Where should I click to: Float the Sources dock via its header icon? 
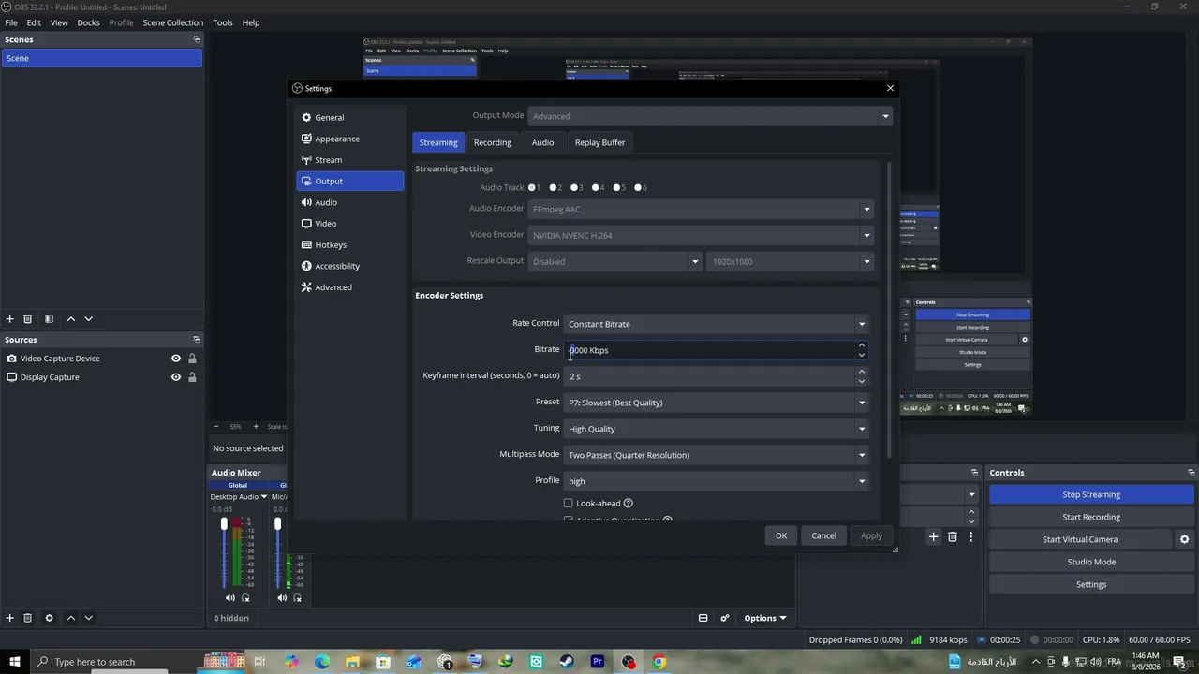tap(197, 340)
